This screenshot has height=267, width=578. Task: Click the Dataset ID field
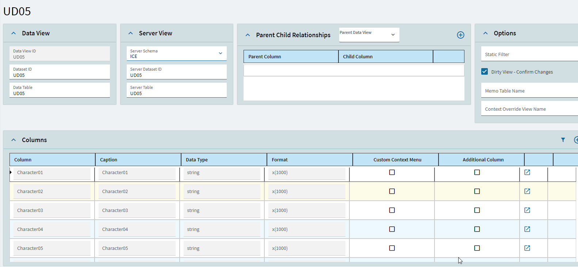tap(60, 72)
